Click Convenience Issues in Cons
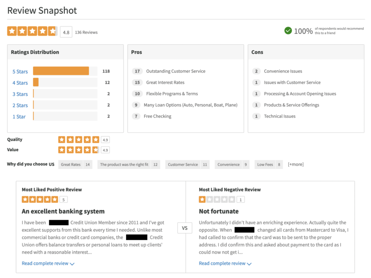The height and width of the screenshot is (278, 371). [283, 71]
